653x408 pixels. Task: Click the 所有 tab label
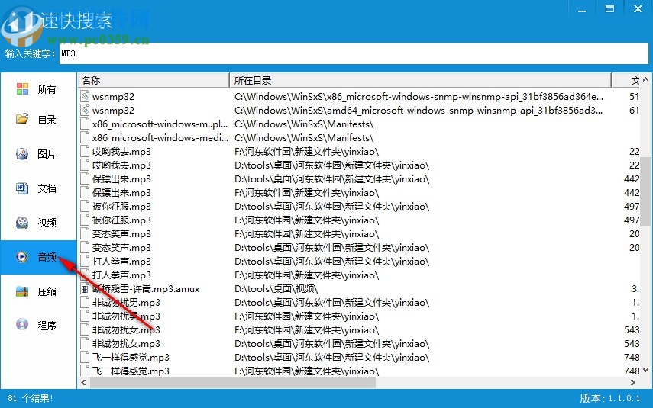[x=47, y=89]
